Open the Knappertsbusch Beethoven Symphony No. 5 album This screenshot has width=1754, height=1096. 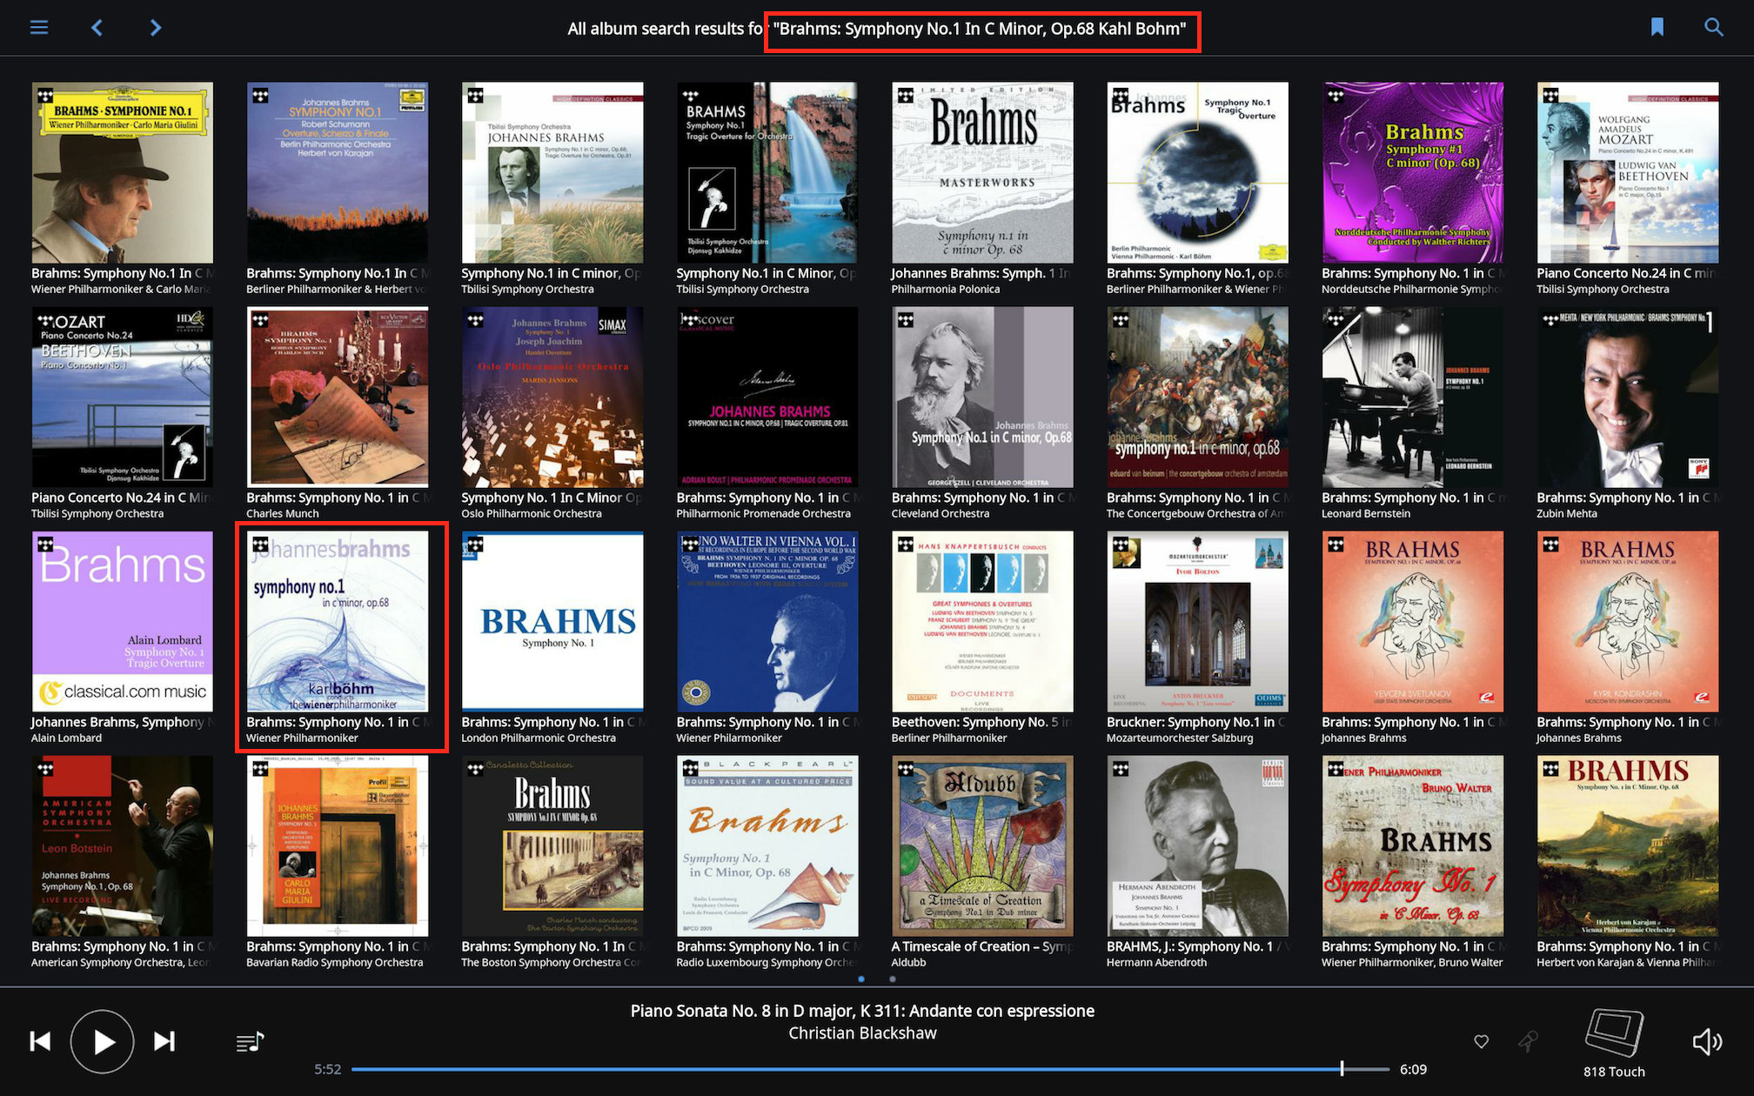click(982, 622)
